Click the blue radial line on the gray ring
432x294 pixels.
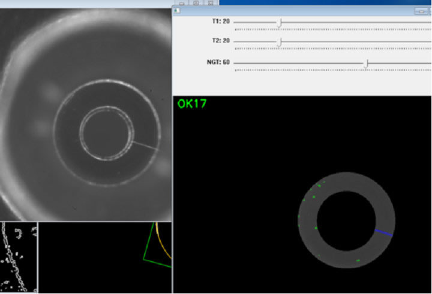coord(383,232)
